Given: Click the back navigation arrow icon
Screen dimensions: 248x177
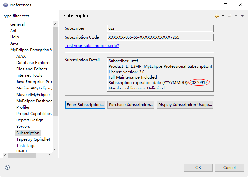Looking at the screenshot, I should coord(217,16).
